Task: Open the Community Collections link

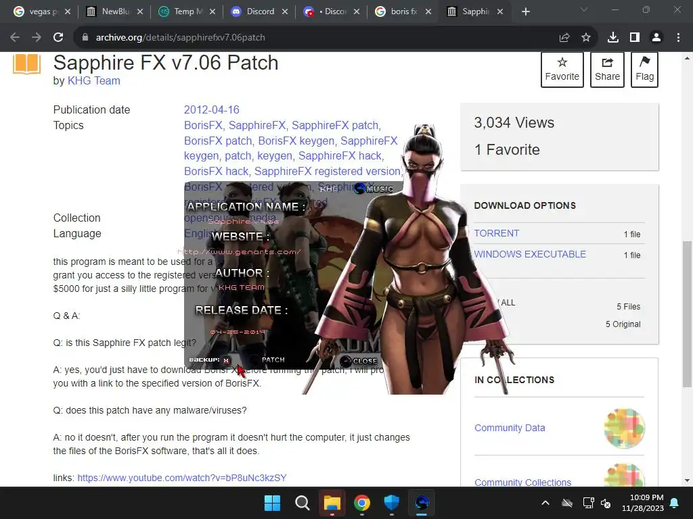Action: coord(523,482)
